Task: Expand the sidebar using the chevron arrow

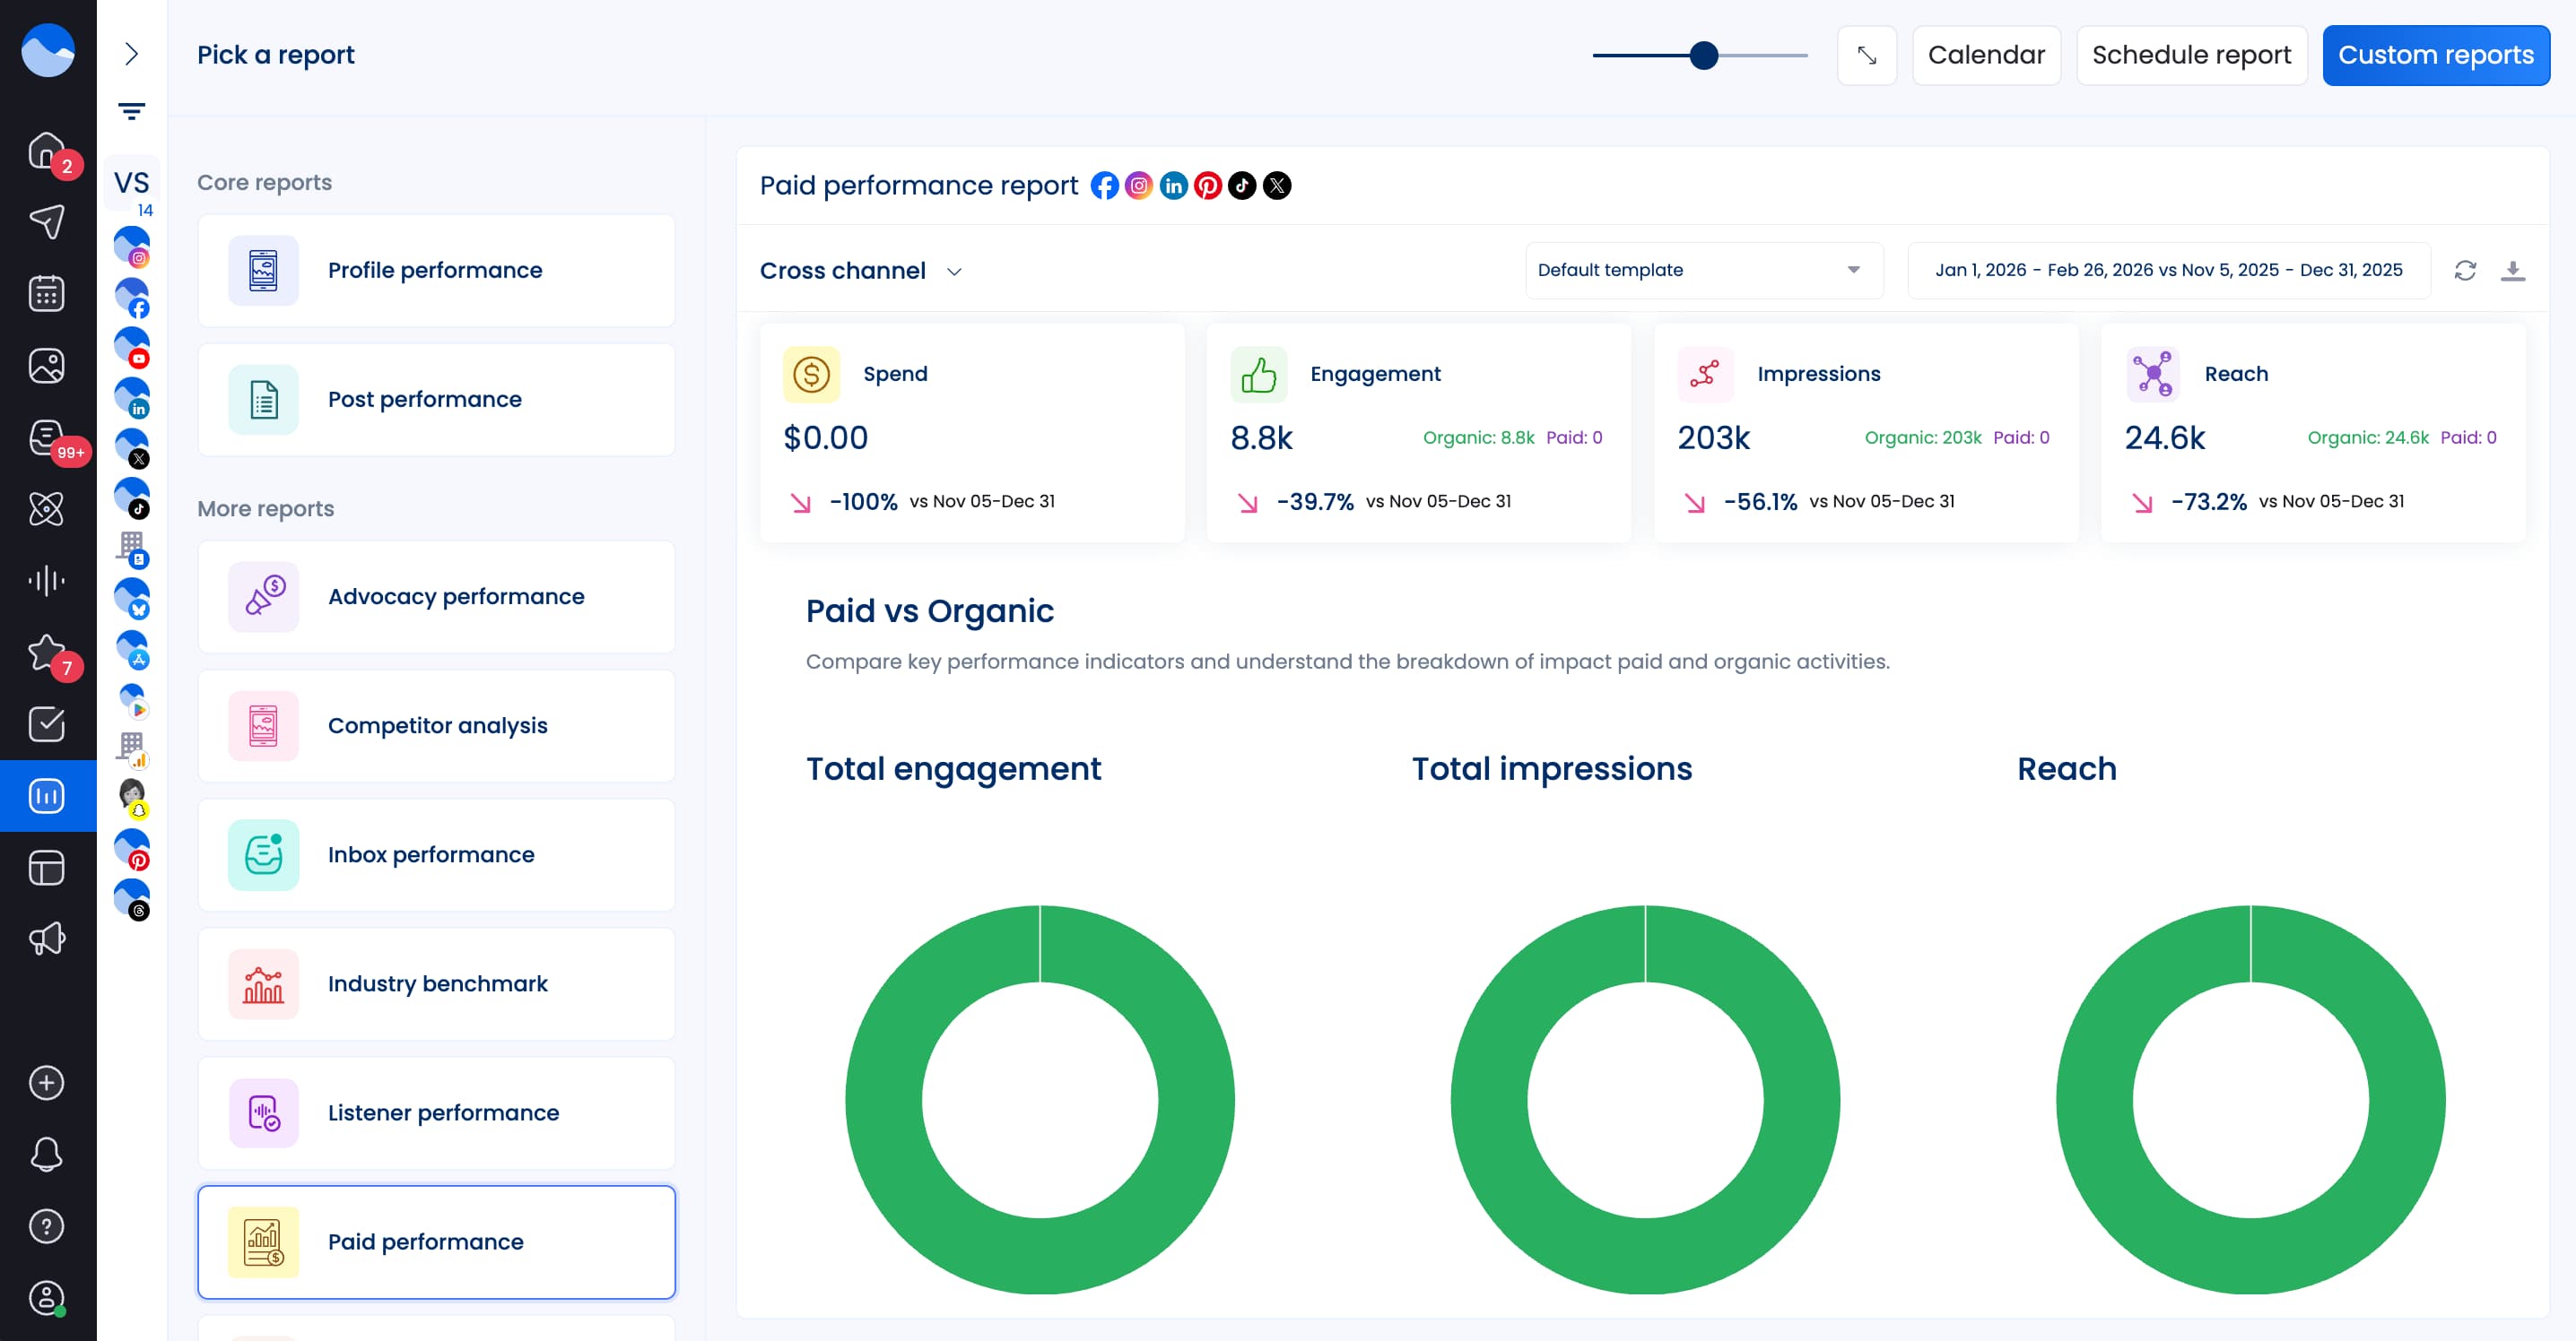Action: click(131, 55)
